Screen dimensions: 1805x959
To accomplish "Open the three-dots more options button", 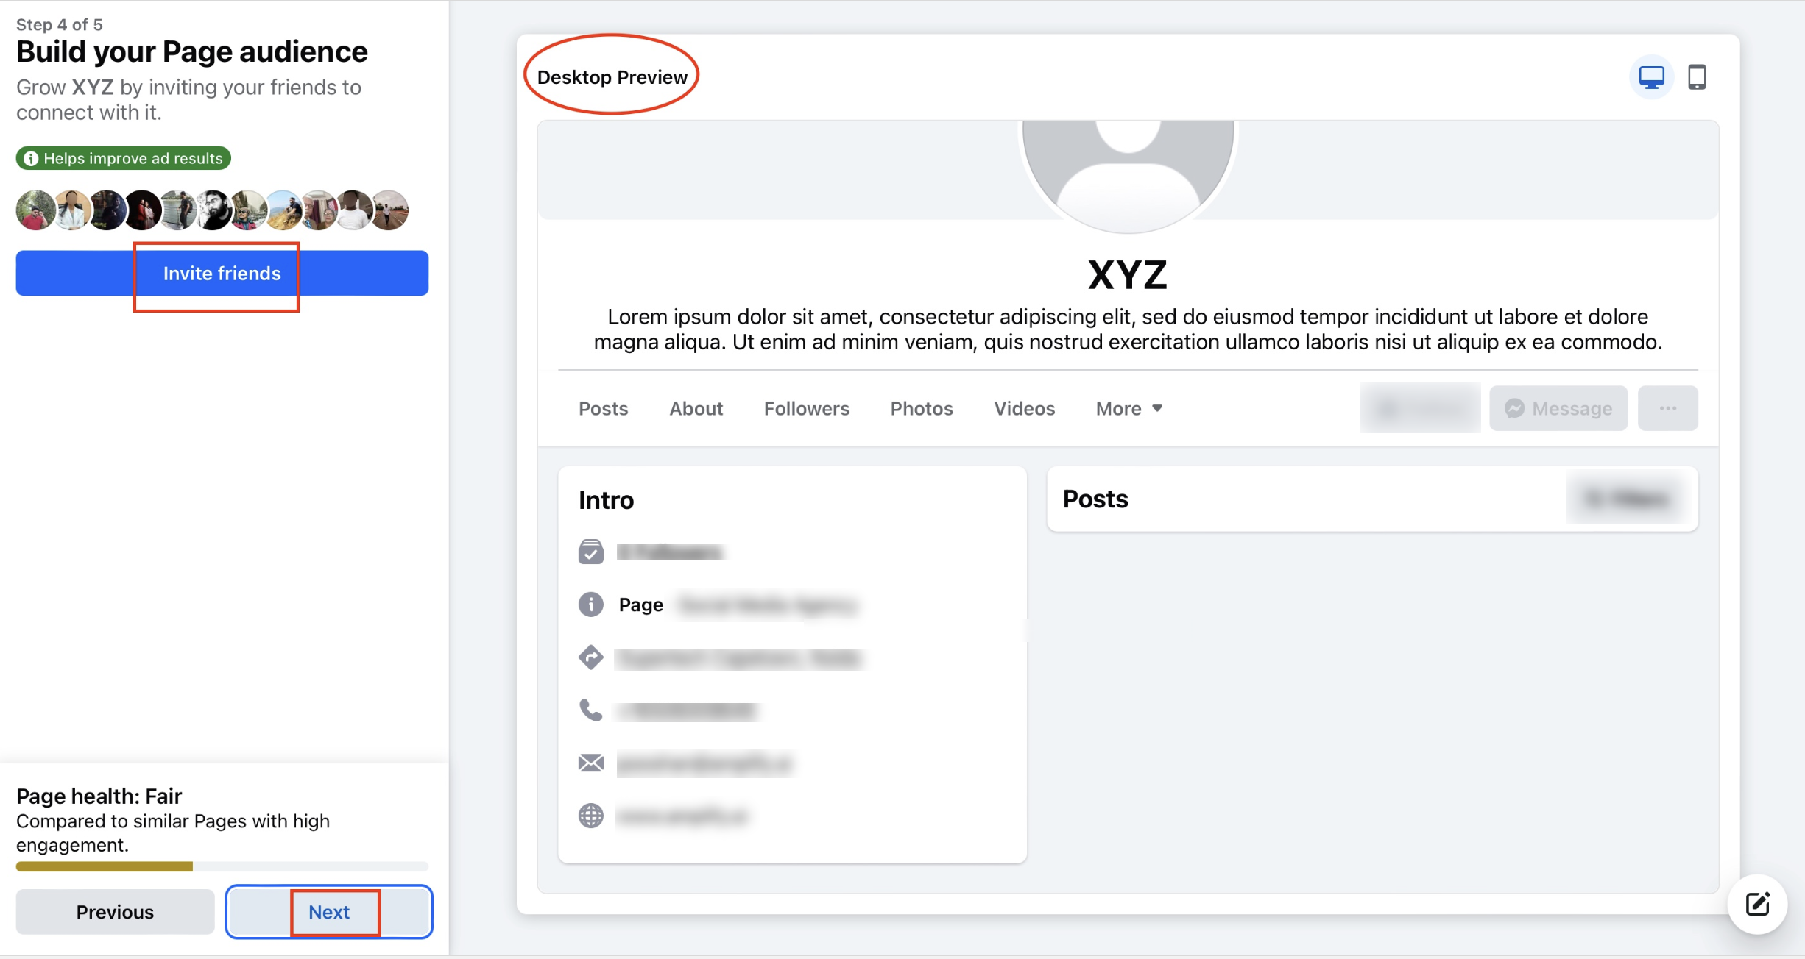I will tap(1668, 408).
